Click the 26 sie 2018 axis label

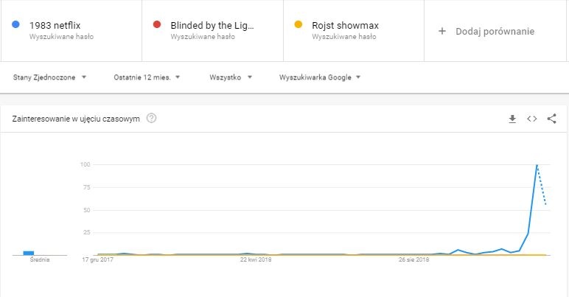pos(413,259)
